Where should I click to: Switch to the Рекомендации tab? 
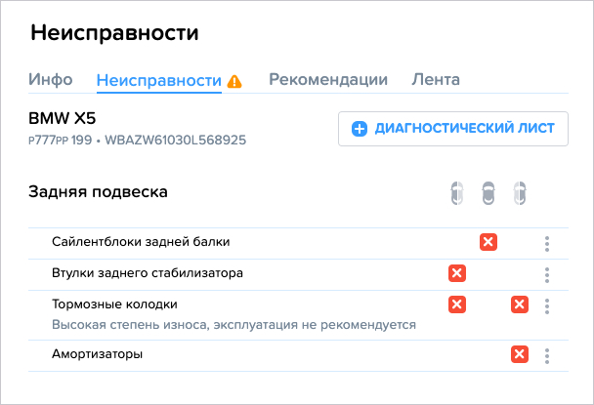point(328,79)
